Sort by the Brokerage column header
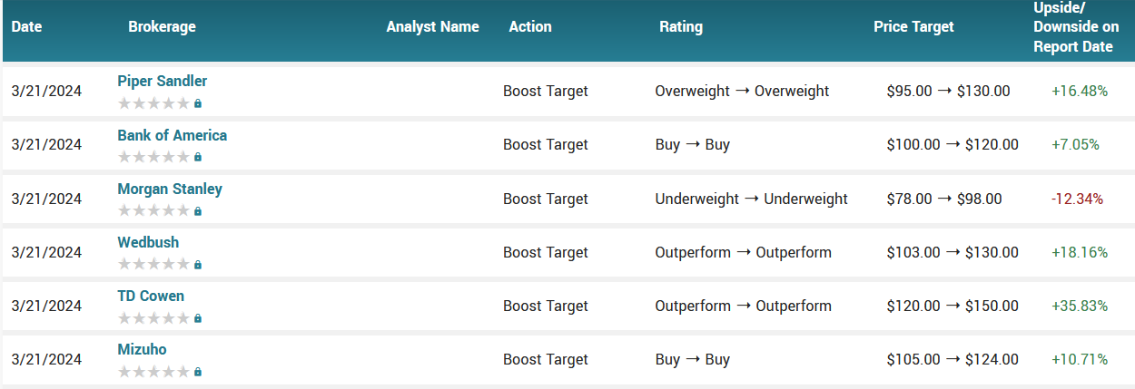 point(162,26)
